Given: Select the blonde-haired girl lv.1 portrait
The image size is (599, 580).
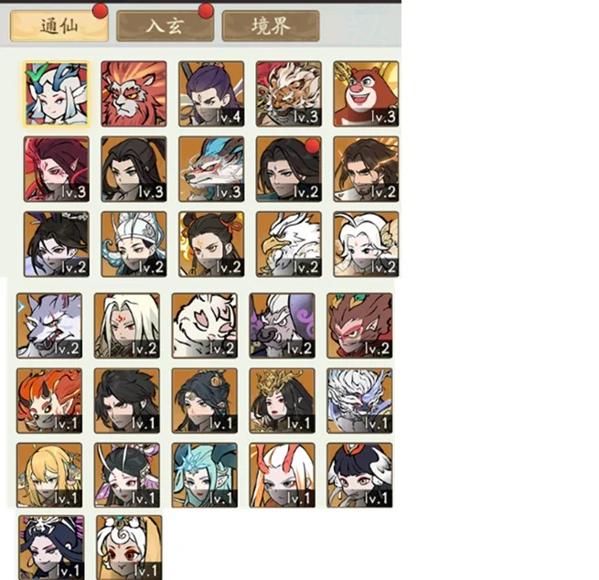Looking at the screenshot, I should pyautogui.click(x=49, y=476).
